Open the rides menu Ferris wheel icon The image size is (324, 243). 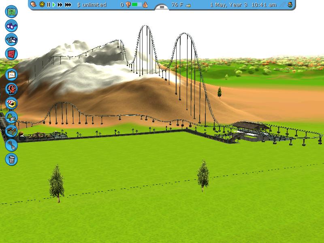coord(11,89)
